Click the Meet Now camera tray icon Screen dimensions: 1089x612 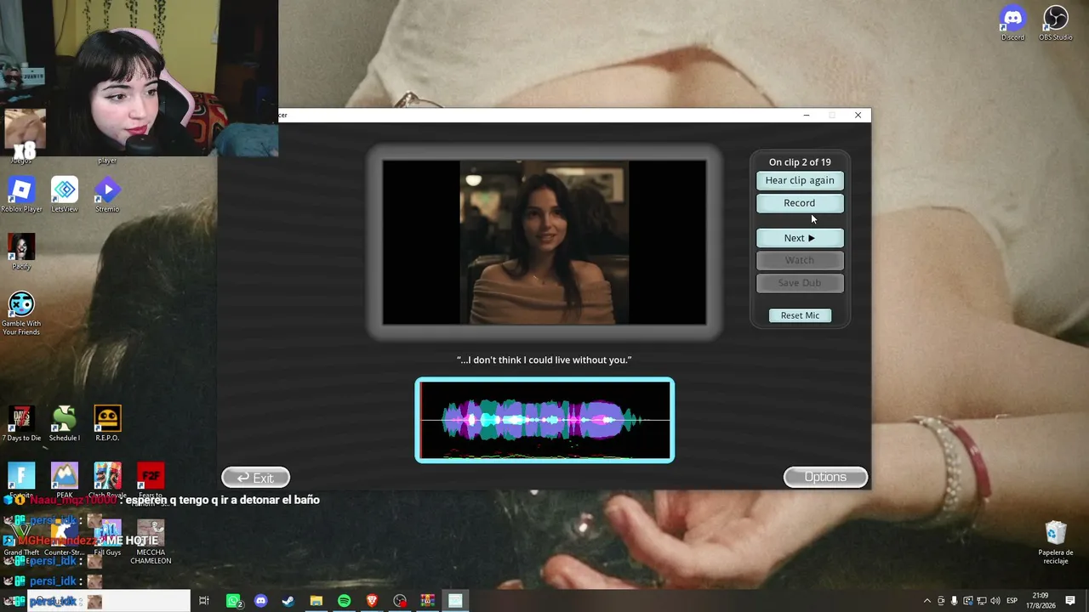click(941, 601)
